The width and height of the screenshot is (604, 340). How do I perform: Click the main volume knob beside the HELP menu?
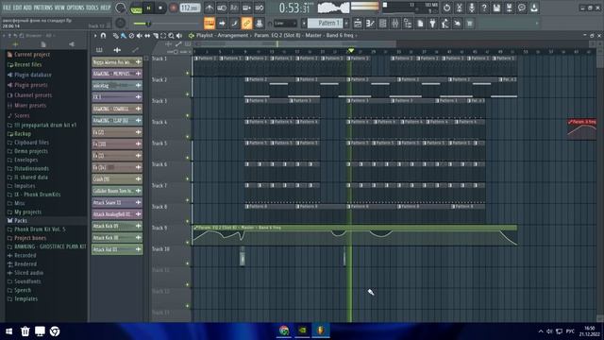[120, 8]
